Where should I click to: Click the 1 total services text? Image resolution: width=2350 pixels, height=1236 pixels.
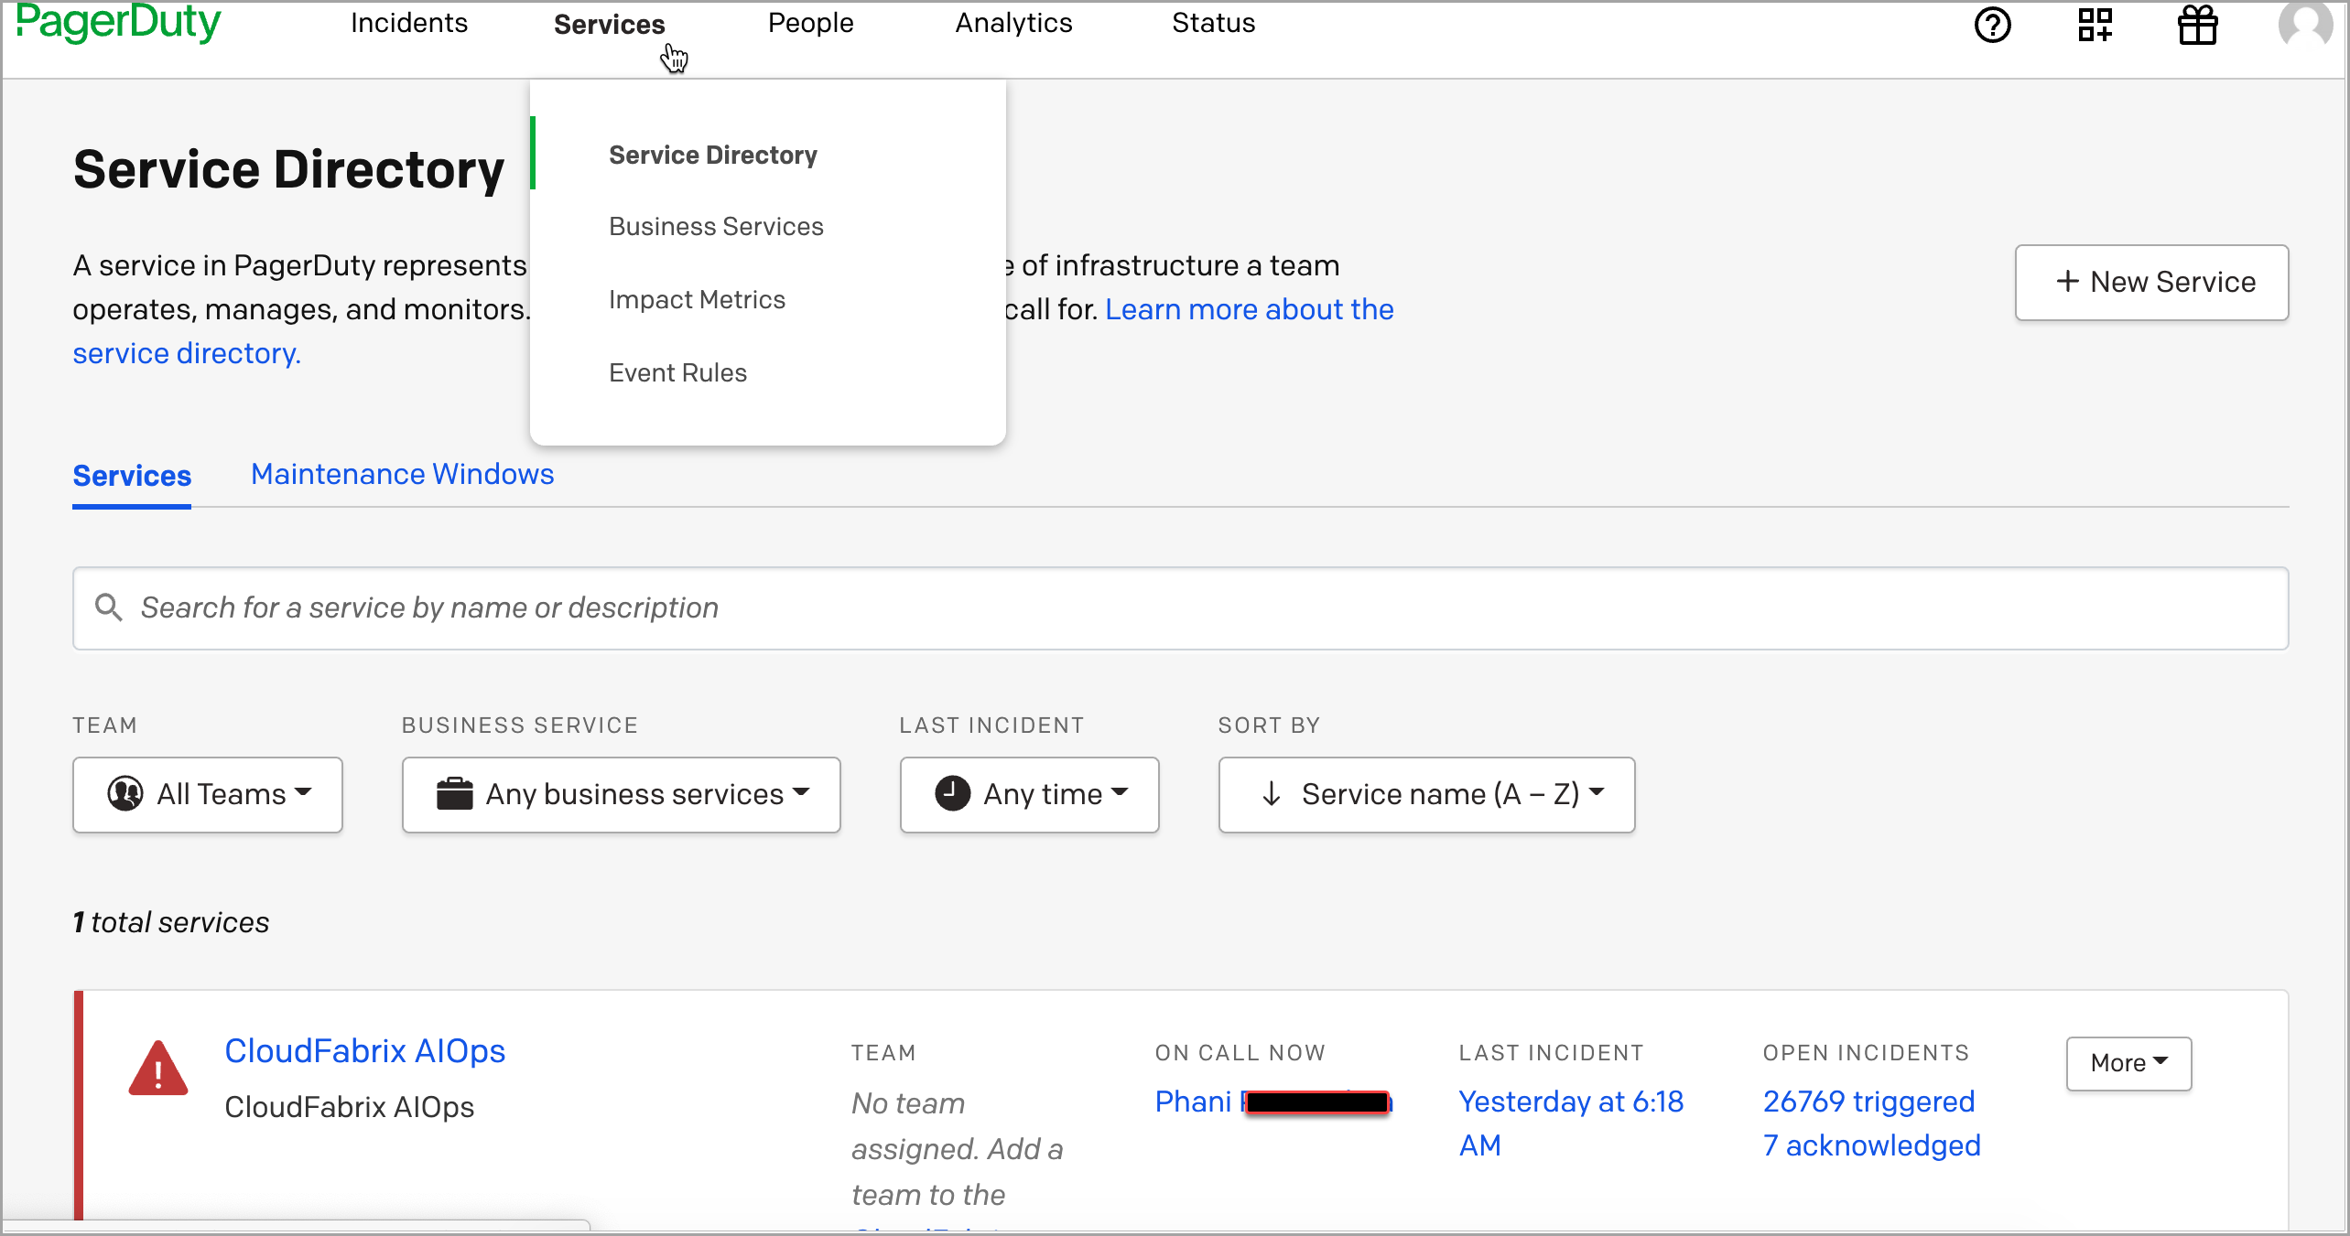pyautogui.click(x=171, y=922)
